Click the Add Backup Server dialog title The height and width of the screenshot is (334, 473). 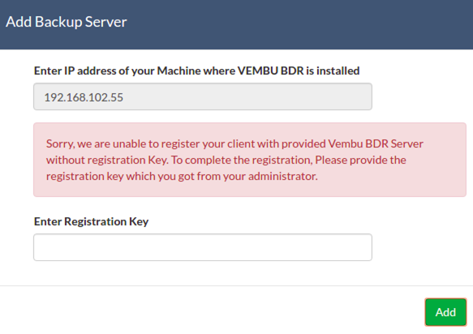coord(67,22)
